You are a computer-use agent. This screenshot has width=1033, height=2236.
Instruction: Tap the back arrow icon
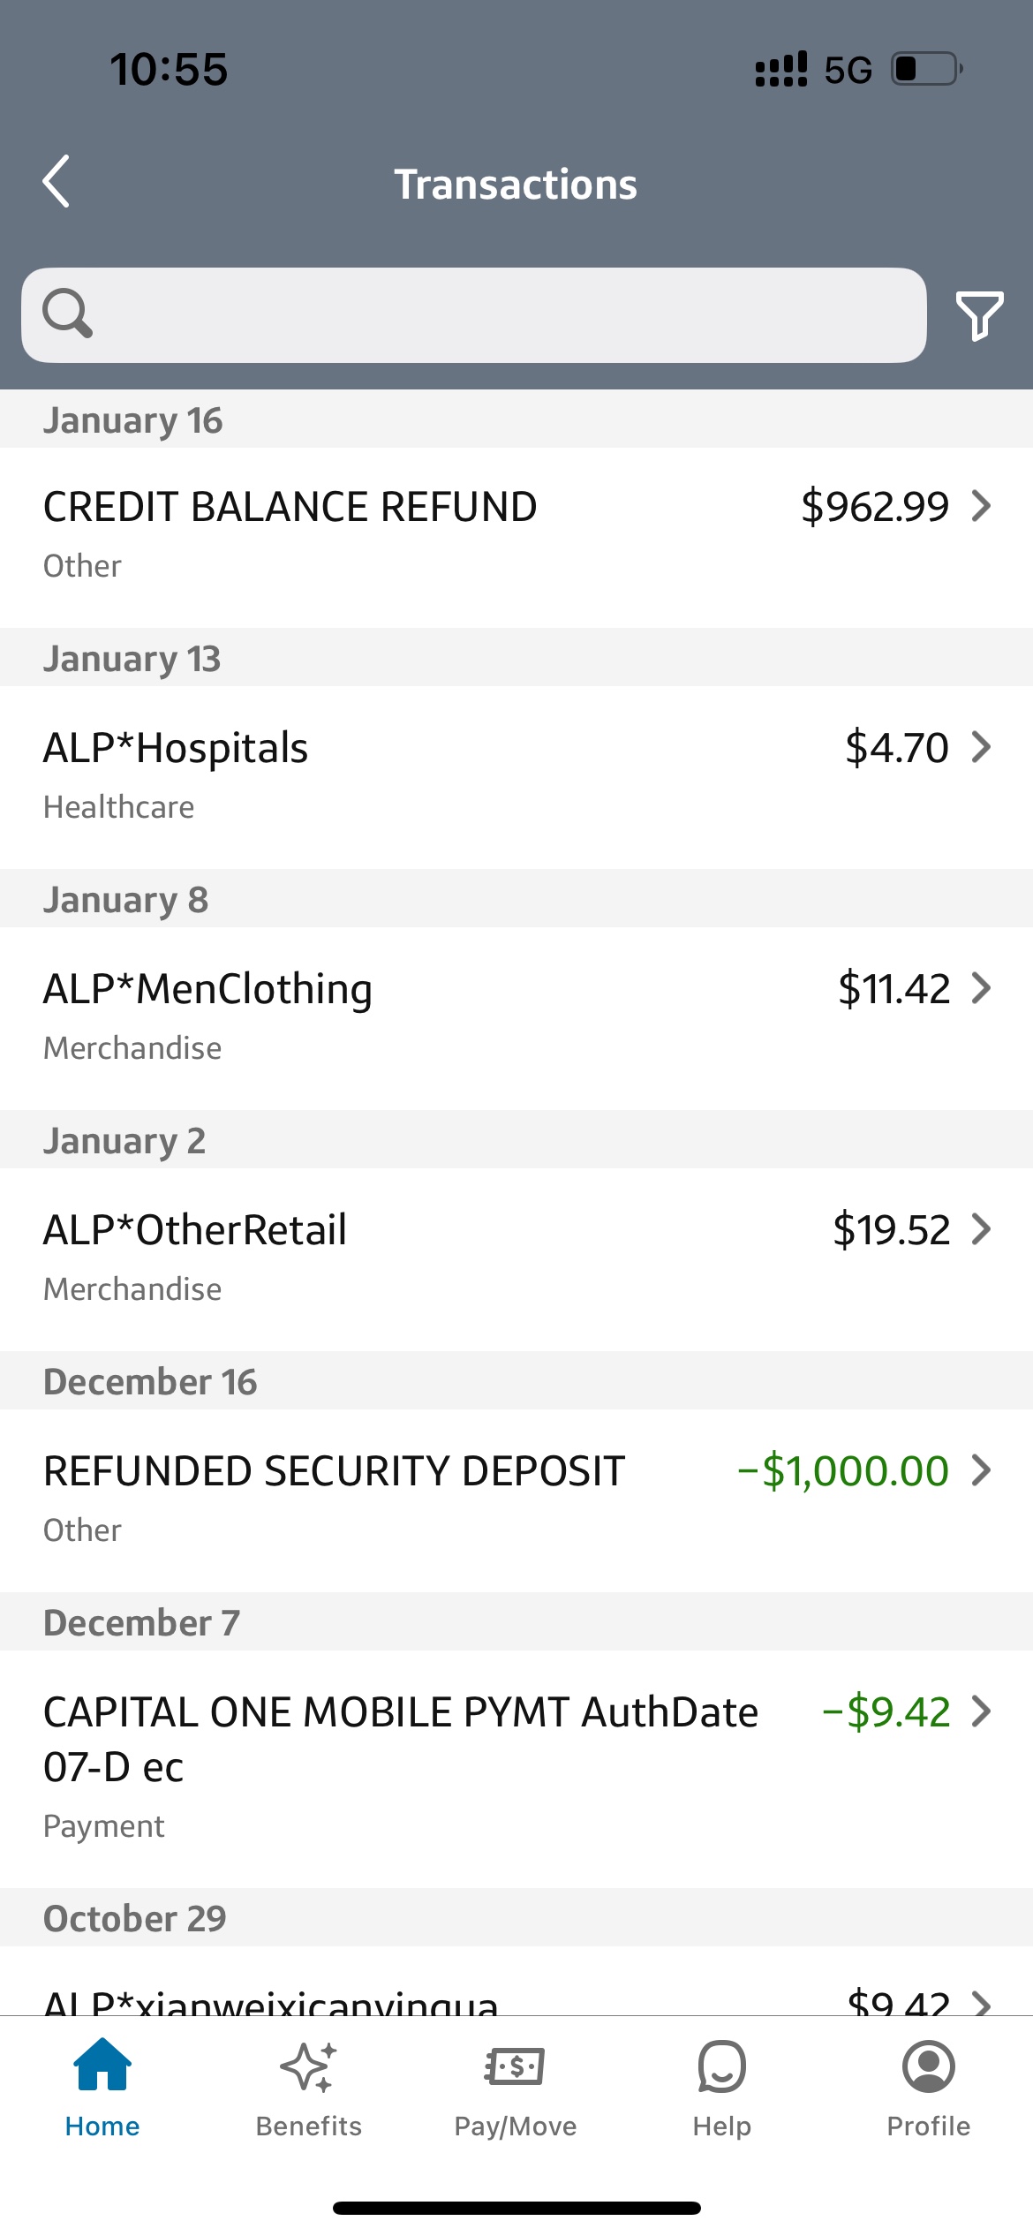(x=56, y=182)
